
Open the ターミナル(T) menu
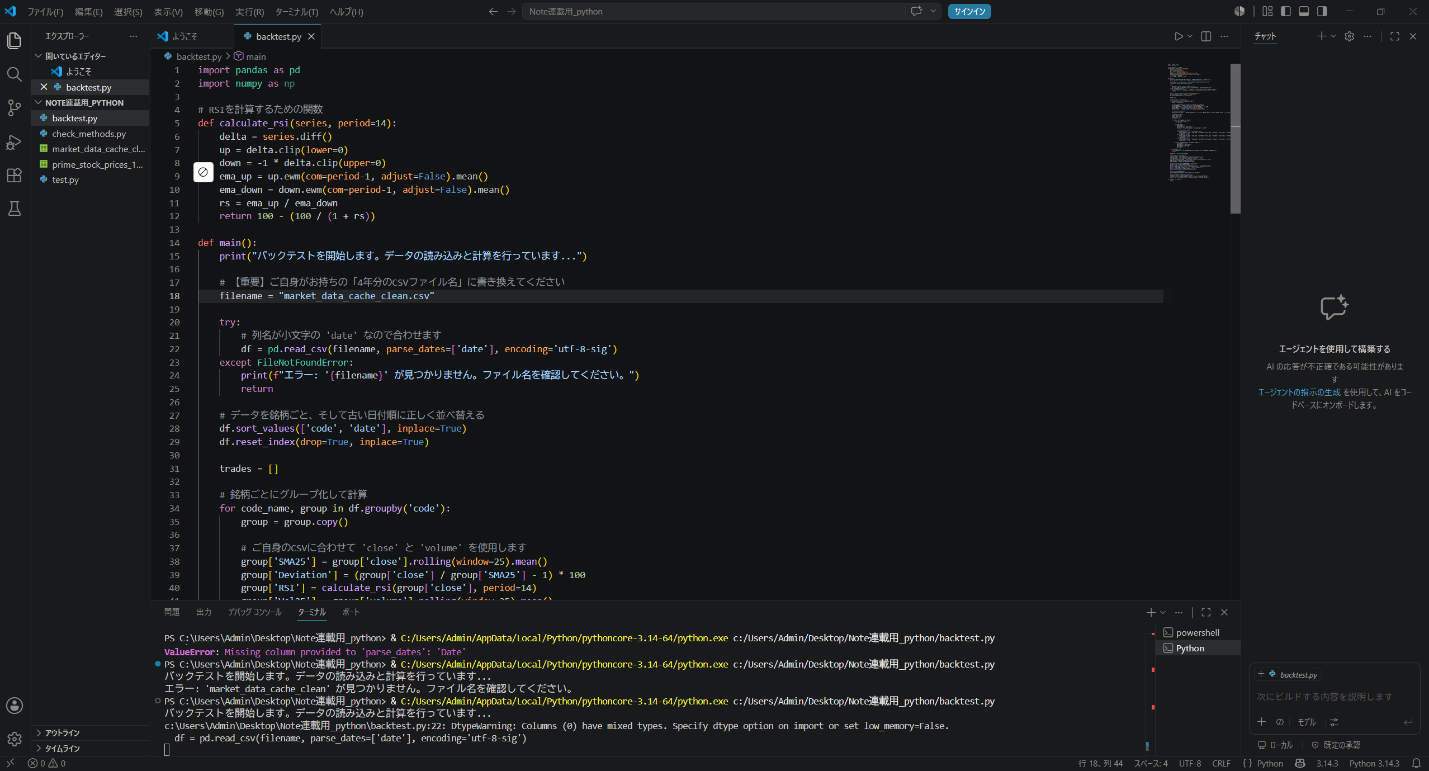[296, 12]
